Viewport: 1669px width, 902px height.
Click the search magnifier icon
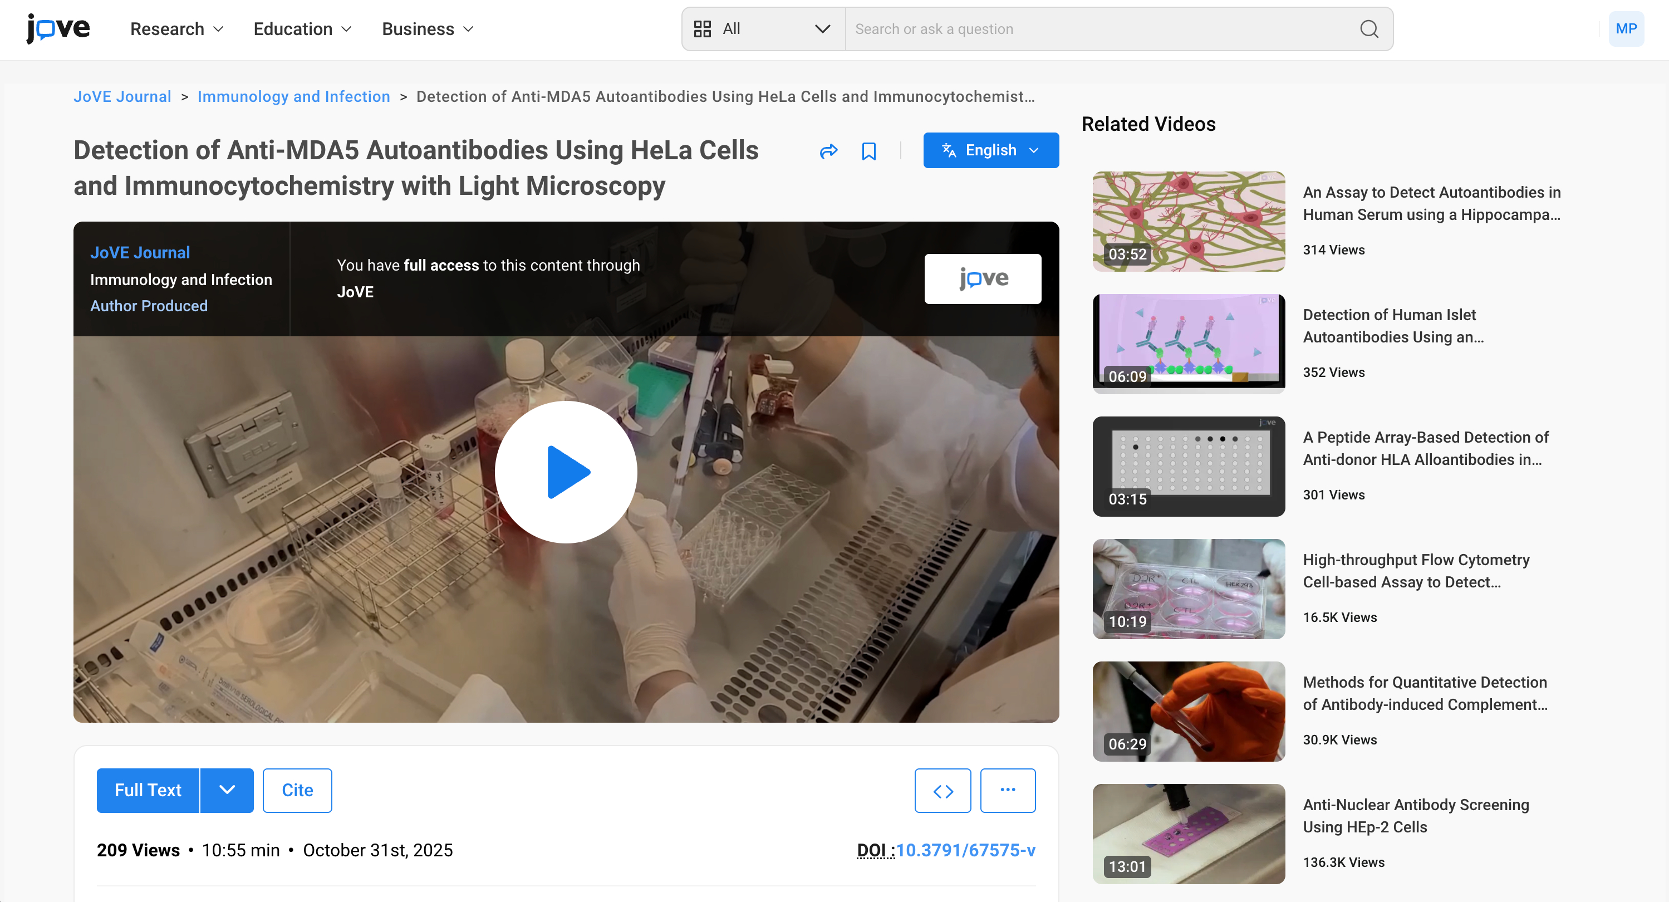click(x=1368, y=29)
